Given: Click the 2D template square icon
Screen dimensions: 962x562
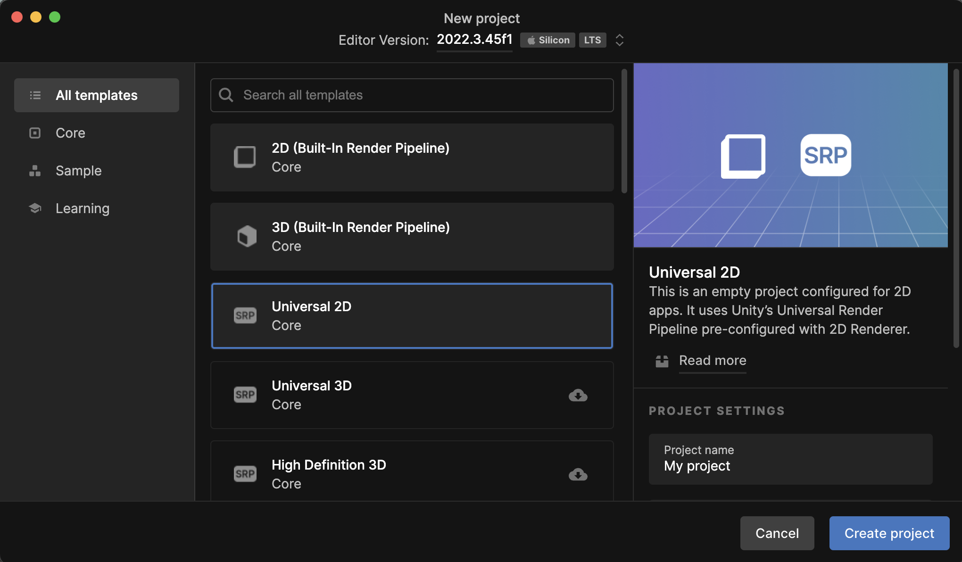Looking at the screenshot, I should [245, 157].
